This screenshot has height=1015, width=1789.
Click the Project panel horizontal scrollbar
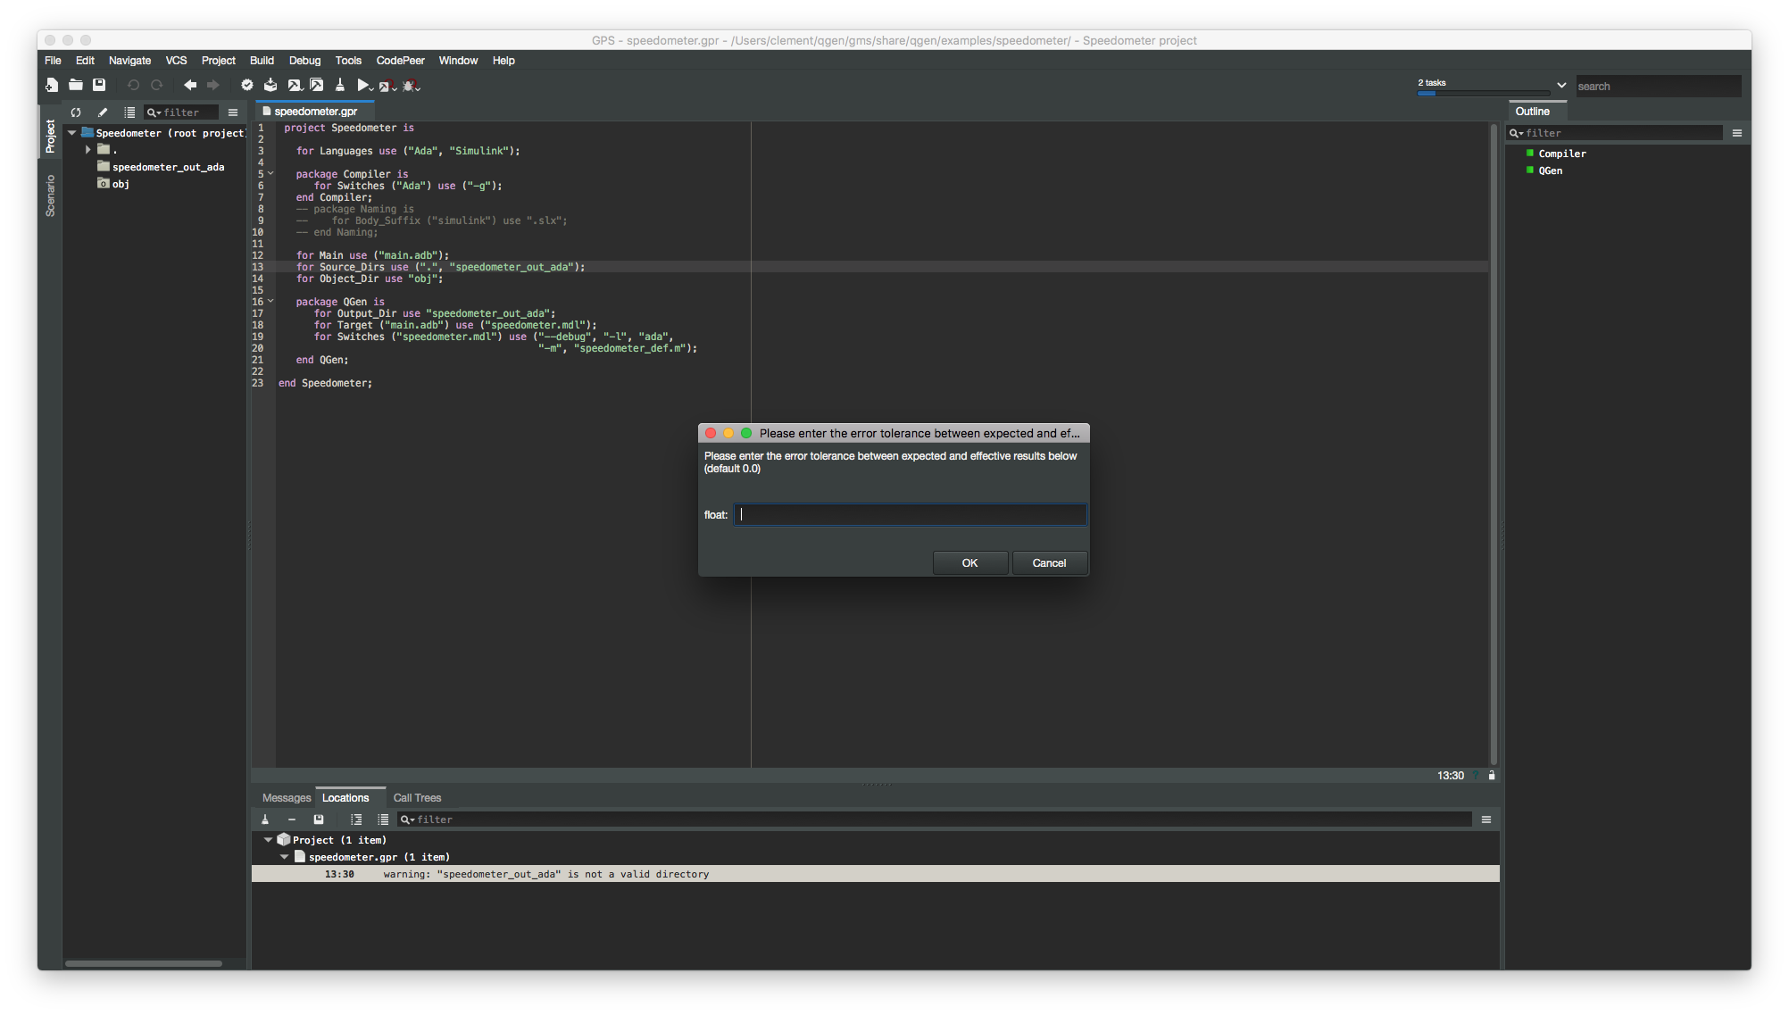point(144,963)
